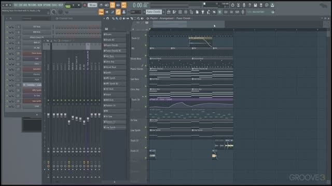
Task: Toggle the magnet snap icon in Playlist toolbar
Action: coord(107,19)
